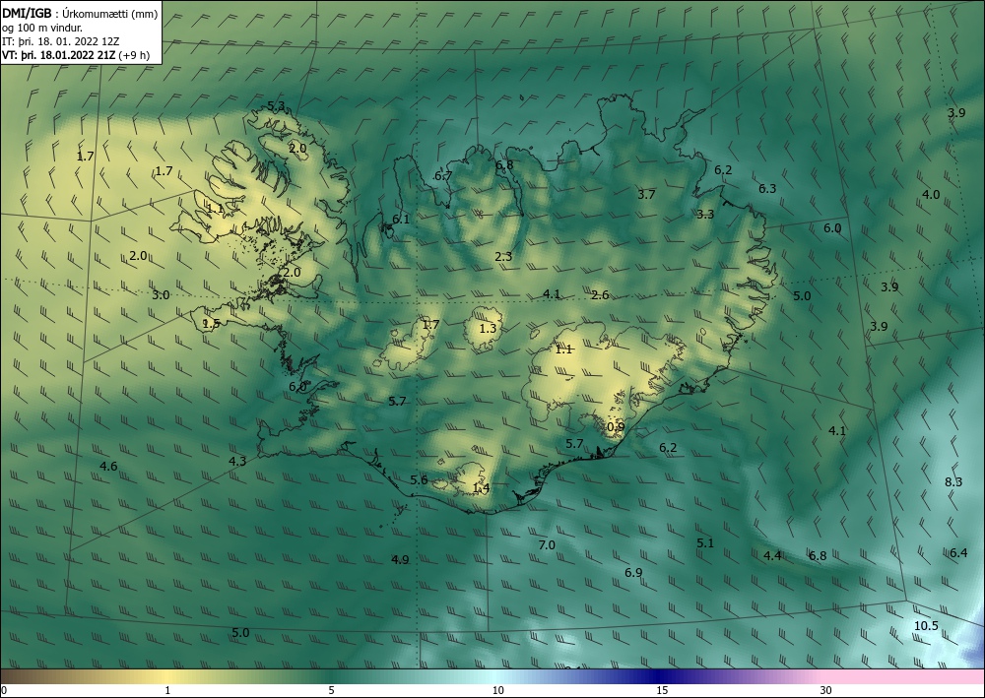
Task: Click the 'og 100 m vindur.' legend line
Action: 42,28
